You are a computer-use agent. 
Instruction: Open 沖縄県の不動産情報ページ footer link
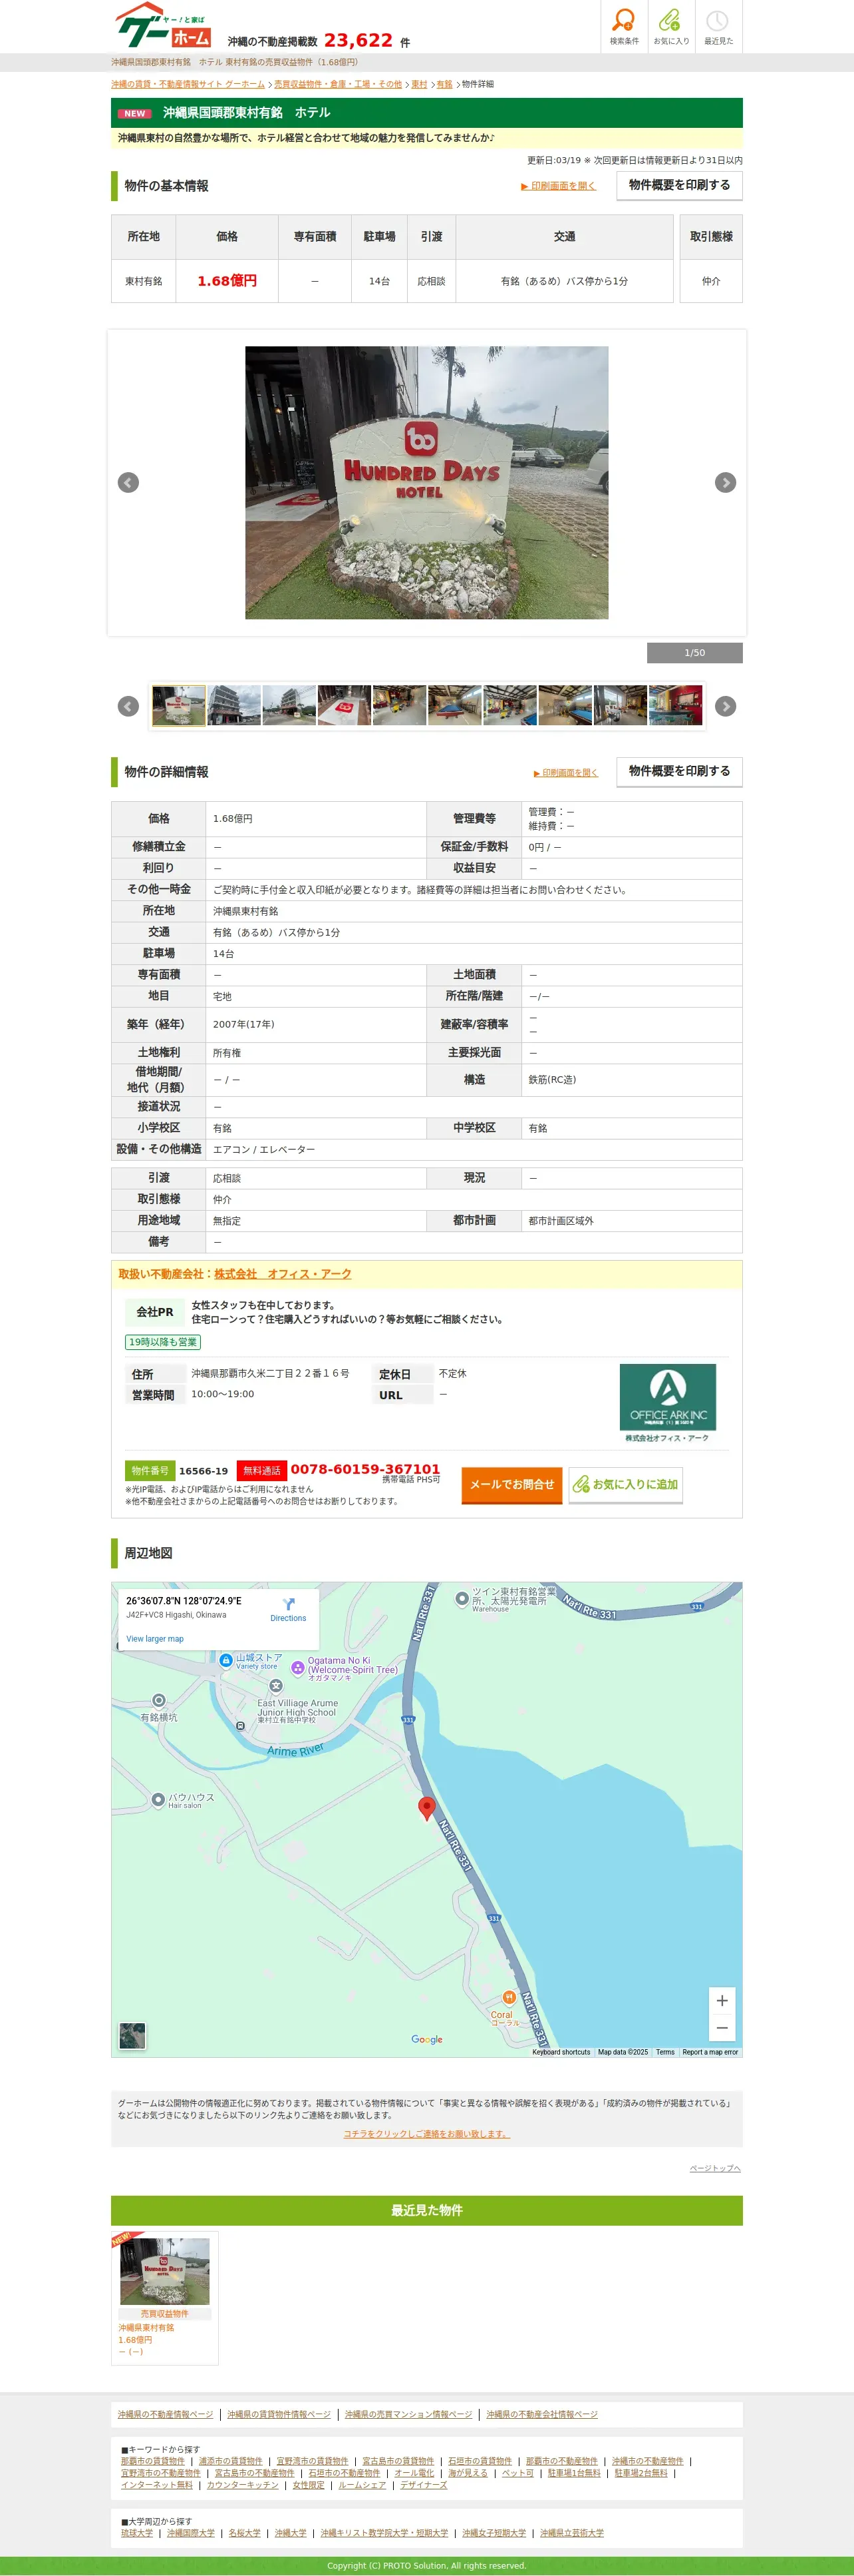[166, 2414]
